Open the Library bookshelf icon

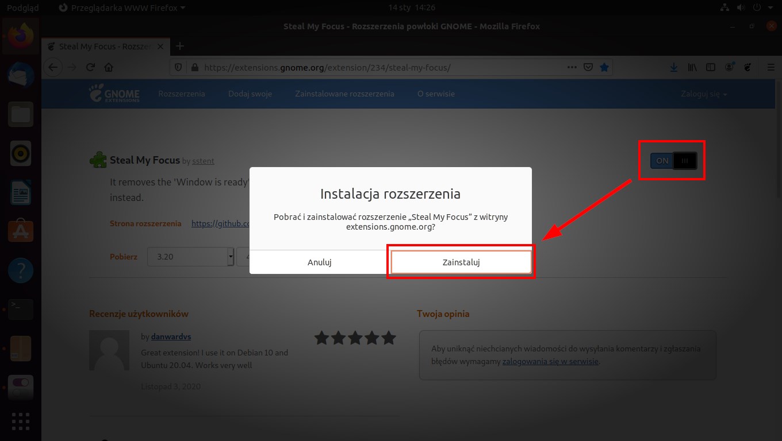tap(692, 67)
